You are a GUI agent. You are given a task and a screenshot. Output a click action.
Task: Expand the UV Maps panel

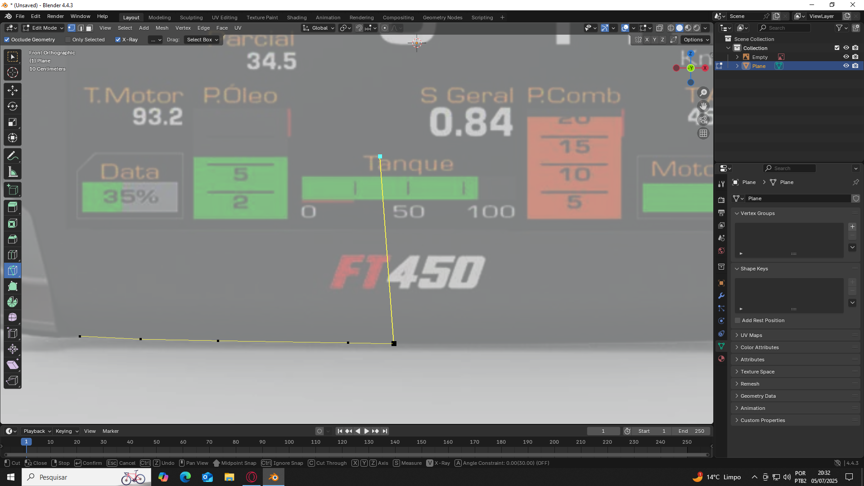click(x=751, y=335)
